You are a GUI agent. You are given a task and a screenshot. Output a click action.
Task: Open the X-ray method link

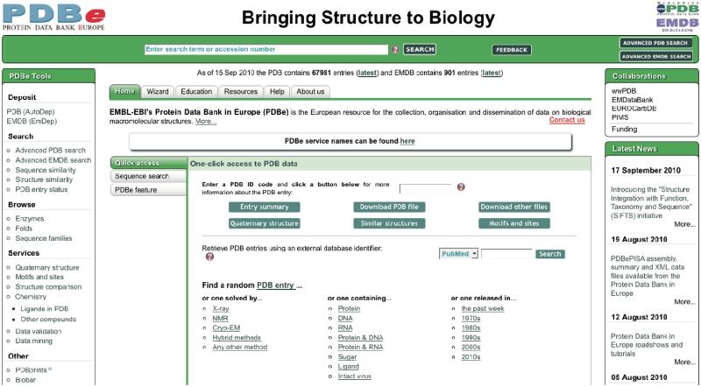[221, 308]
